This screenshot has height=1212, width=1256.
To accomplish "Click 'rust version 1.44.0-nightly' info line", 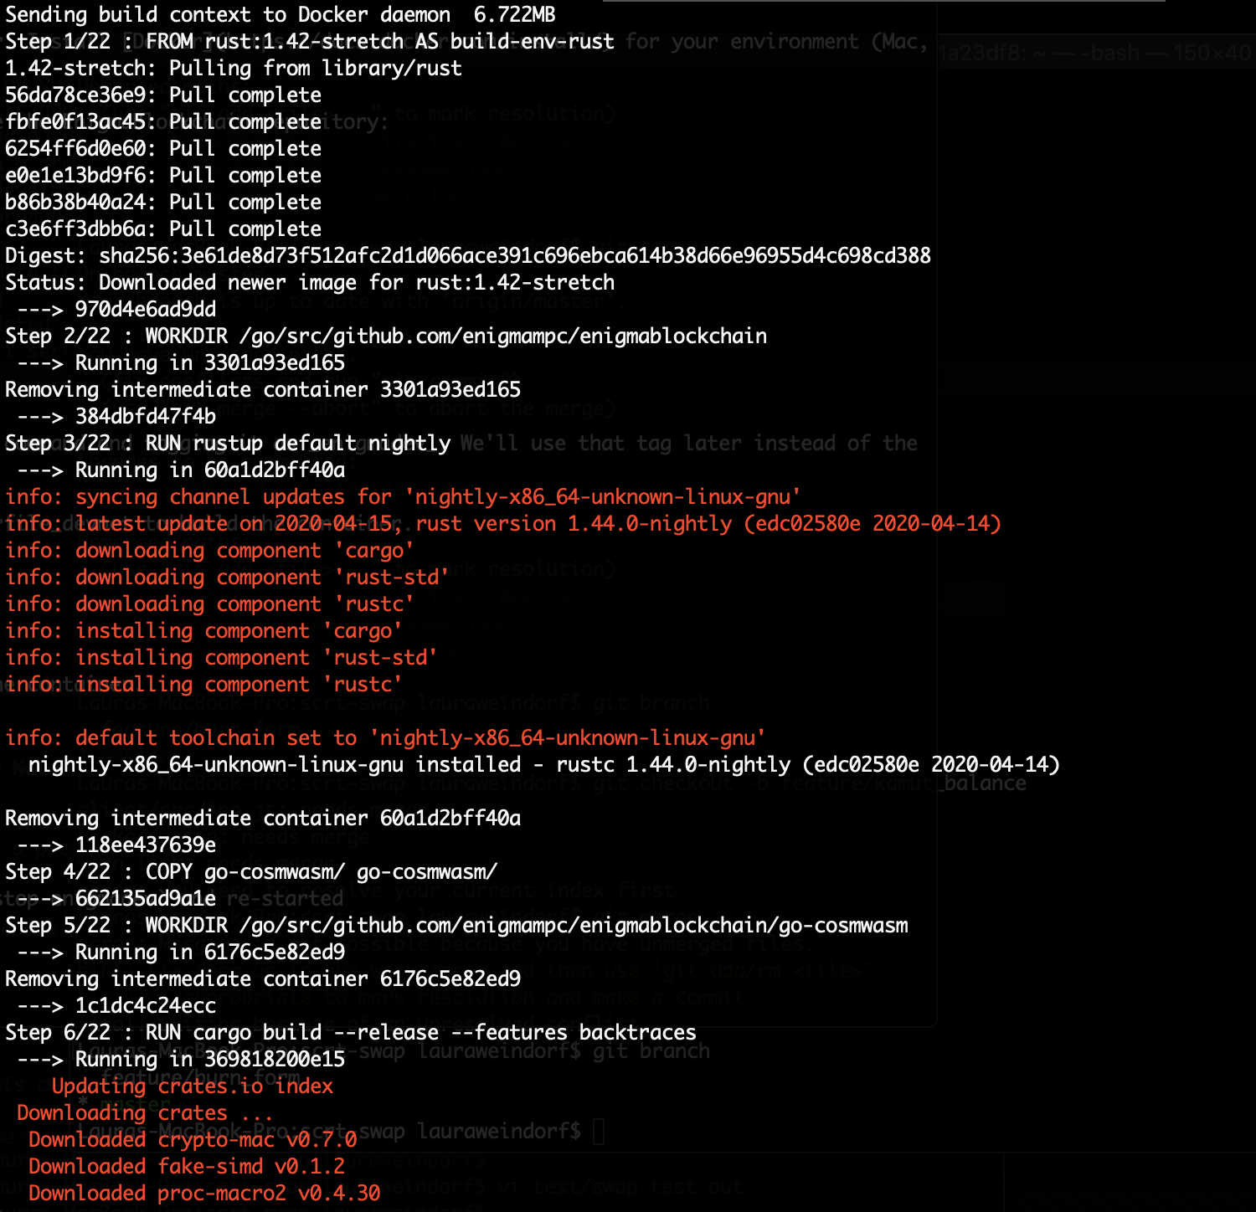I will (503, 524).
